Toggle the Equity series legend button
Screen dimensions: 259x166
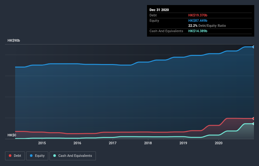click(x=37, y=156)
